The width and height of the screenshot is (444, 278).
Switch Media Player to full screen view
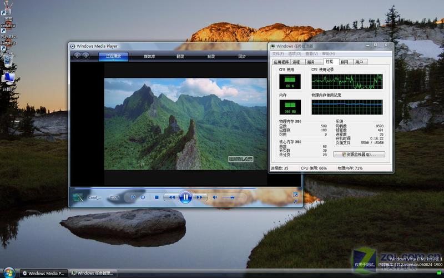tap(295, 194)
